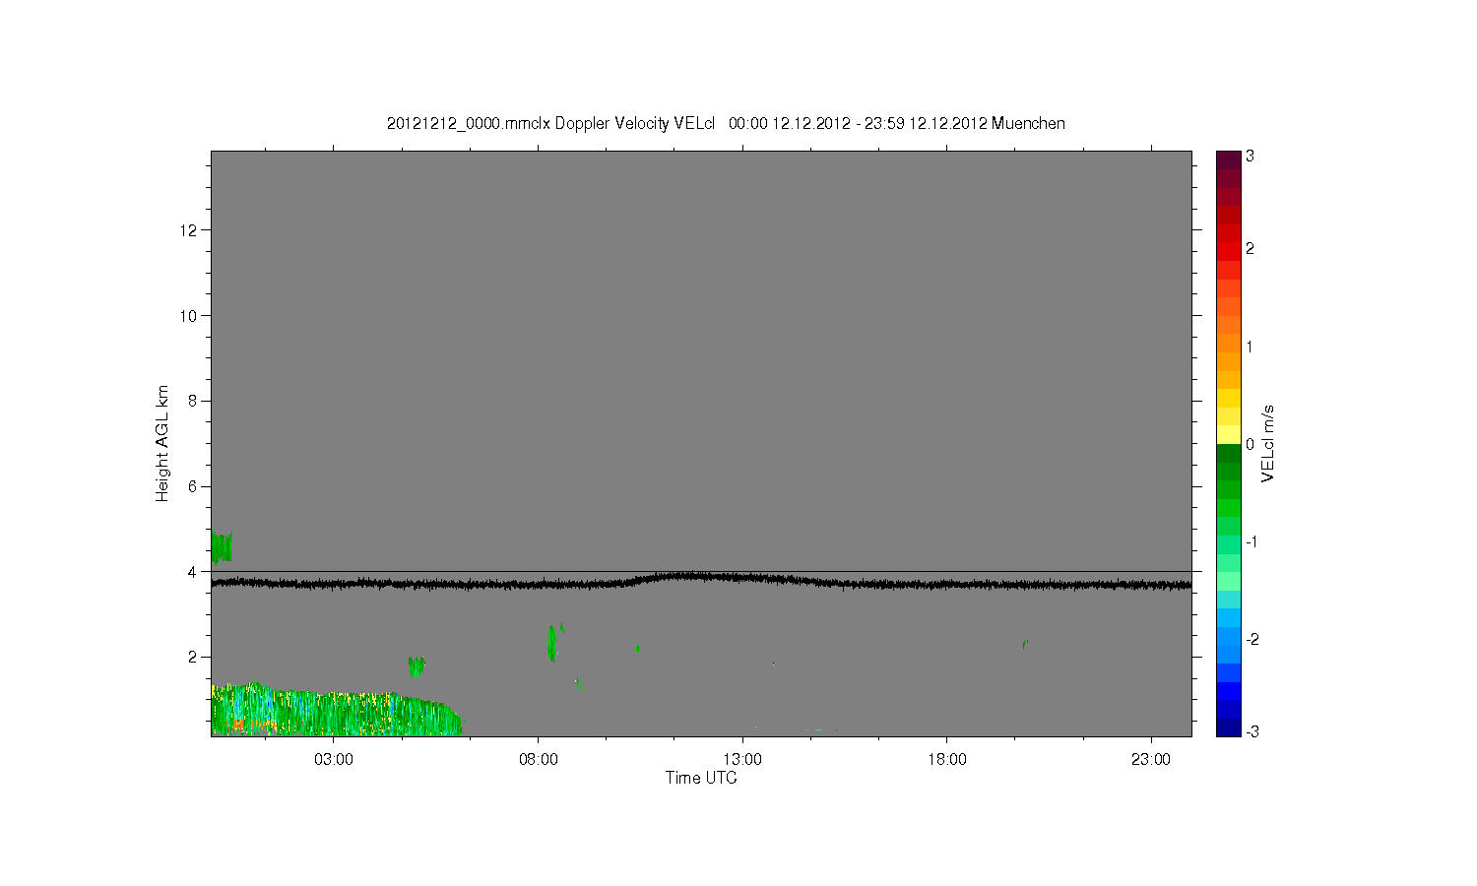Click the black wavy line's bump near 12:00
This screenshot has width=1477, height=886.
tap(694, 576)
